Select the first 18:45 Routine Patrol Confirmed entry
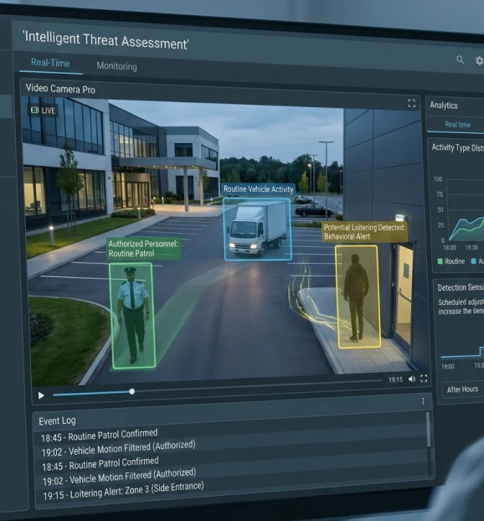484x521 pixels. coord(100,436)
